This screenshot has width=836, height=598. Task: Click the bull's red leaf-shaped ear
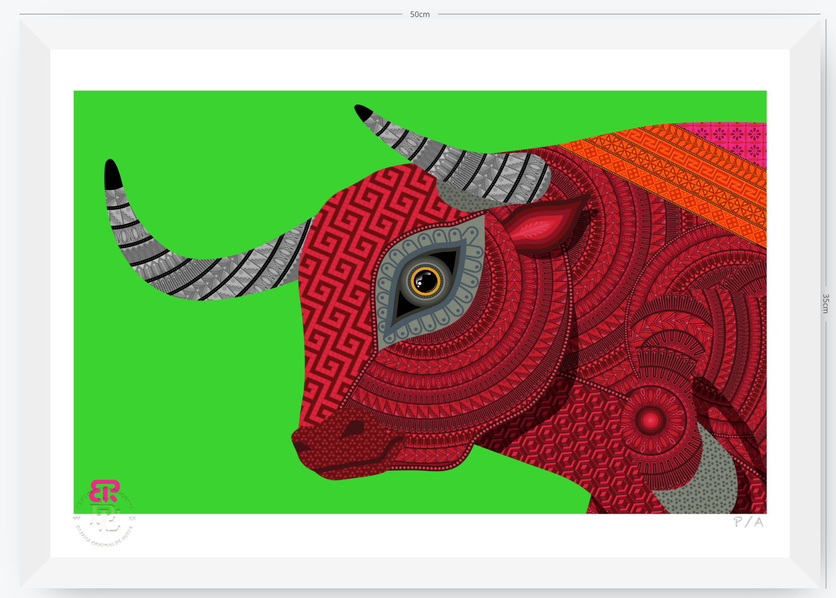tap(544, 225)
